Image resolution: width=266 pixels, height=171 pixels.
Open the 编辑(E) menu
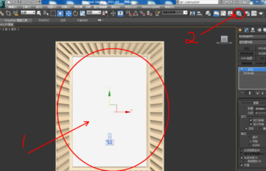tap(13, 7)
